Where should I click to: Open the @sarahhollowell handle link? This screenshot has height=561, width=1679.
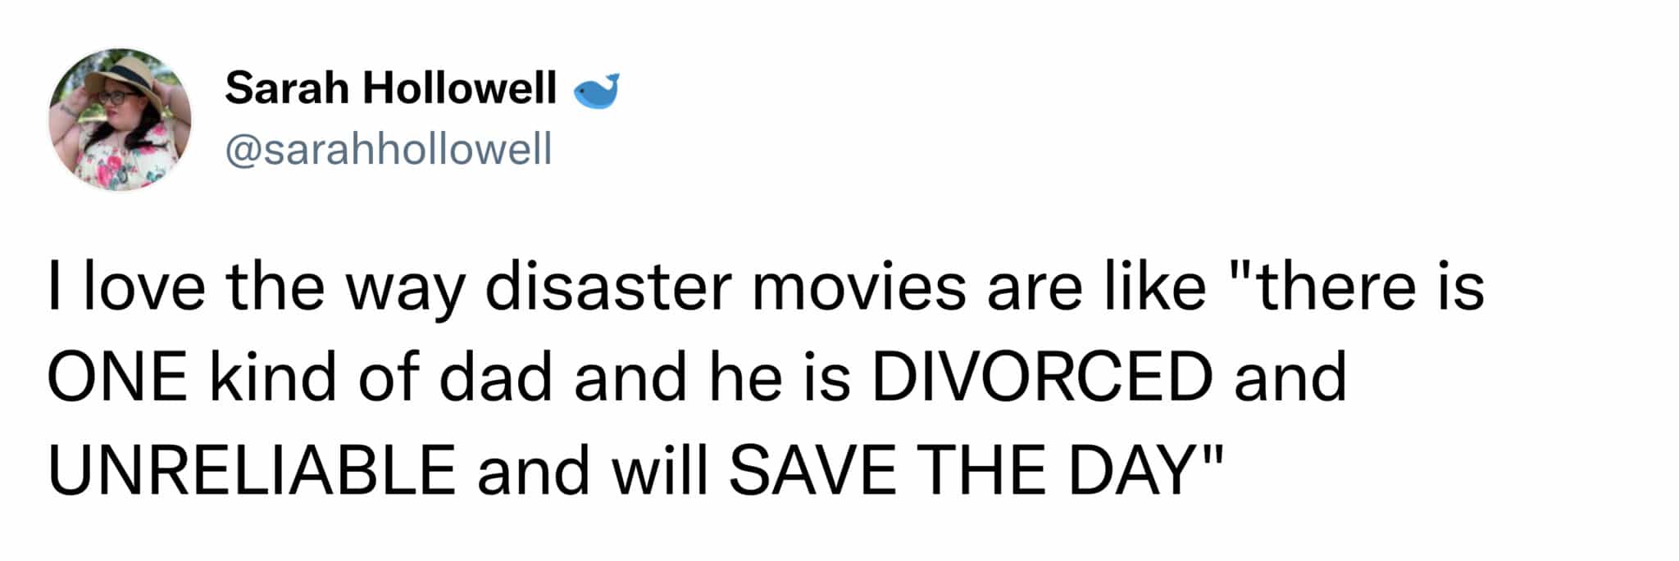coord(389,149)
